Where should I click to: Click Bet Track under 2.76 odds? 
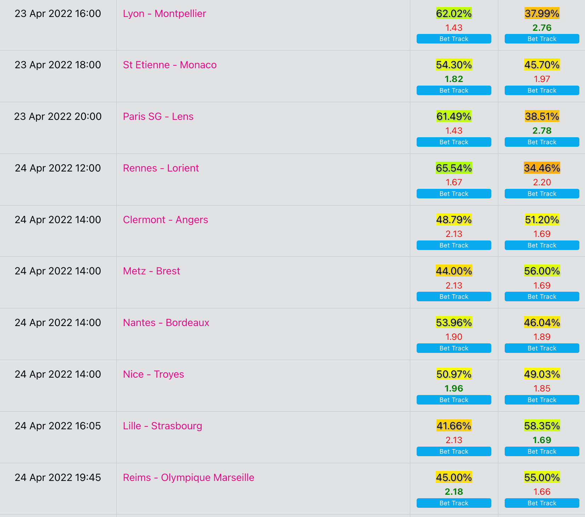pos(542,39)
